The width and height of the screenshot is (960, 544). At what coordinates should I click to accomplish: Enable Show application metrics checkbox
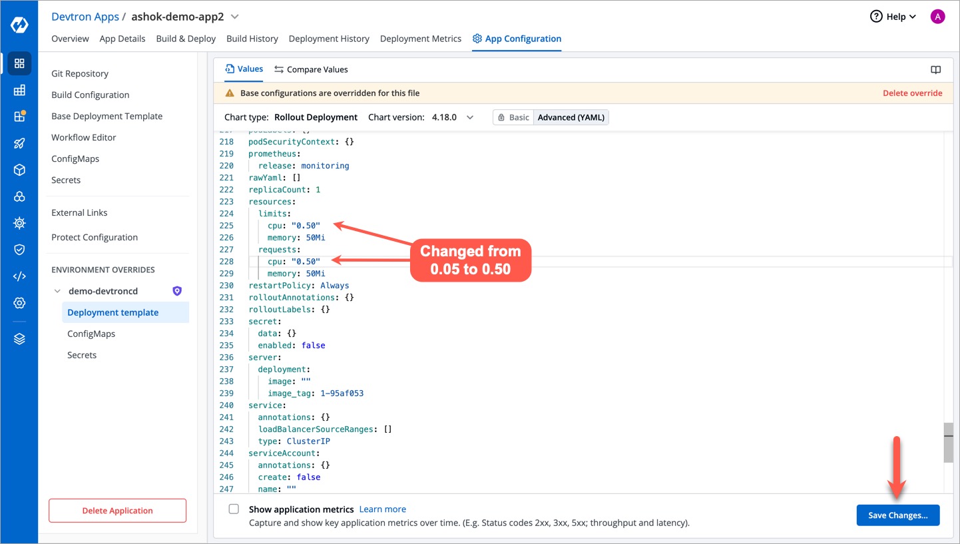point(234,509)
